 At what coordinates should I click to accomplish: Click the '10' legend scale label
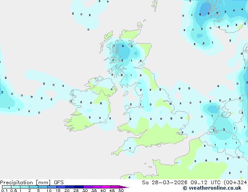pyautogui.click(x=49, y=190)
